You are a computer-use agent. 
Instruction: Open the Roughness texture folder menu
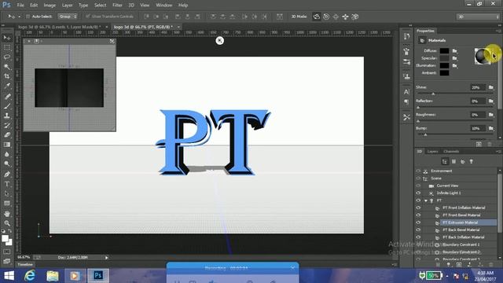[x=490, y=115]
